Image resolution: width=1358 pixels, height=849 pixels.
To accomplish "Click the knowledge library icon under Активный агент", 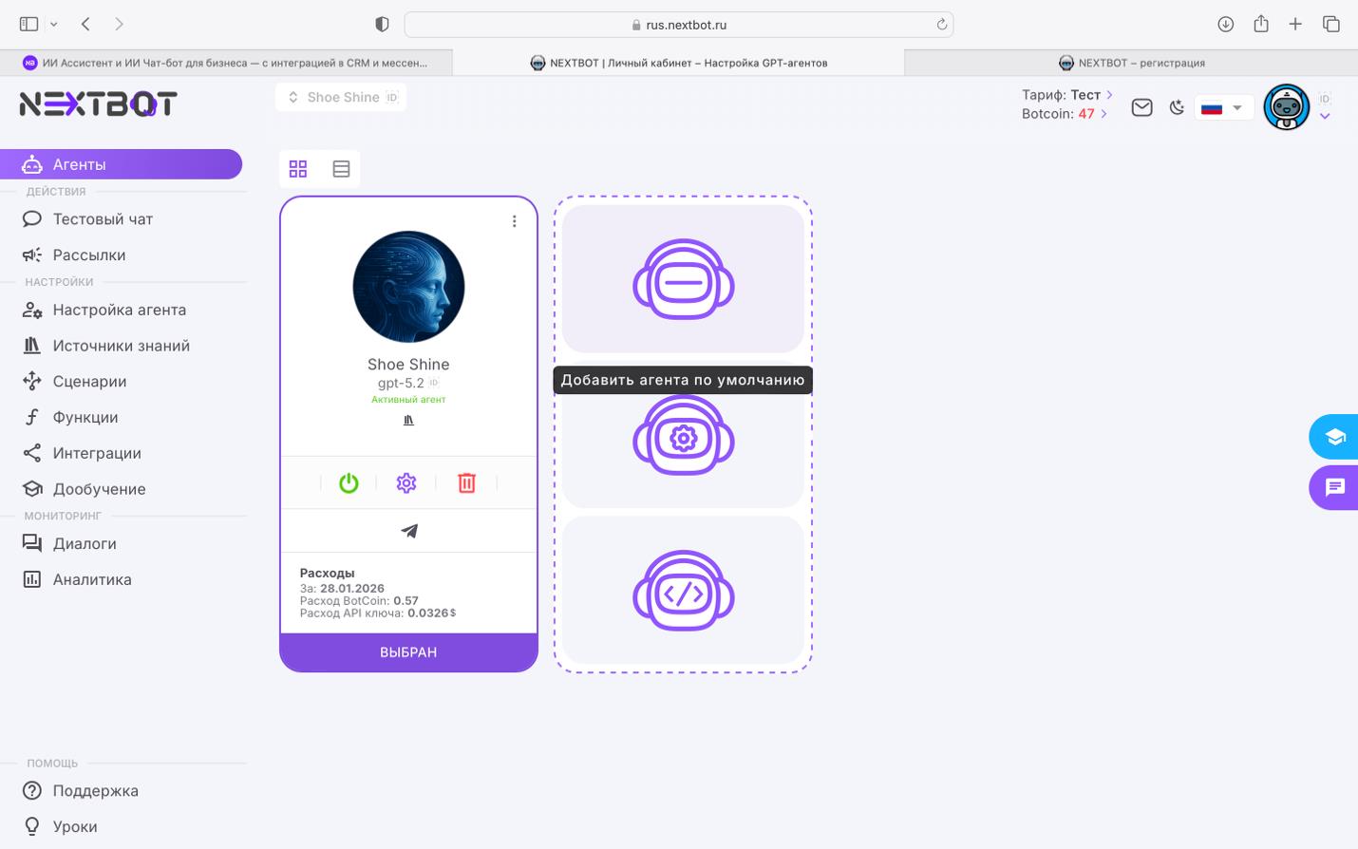I will [x=408, y=419].
